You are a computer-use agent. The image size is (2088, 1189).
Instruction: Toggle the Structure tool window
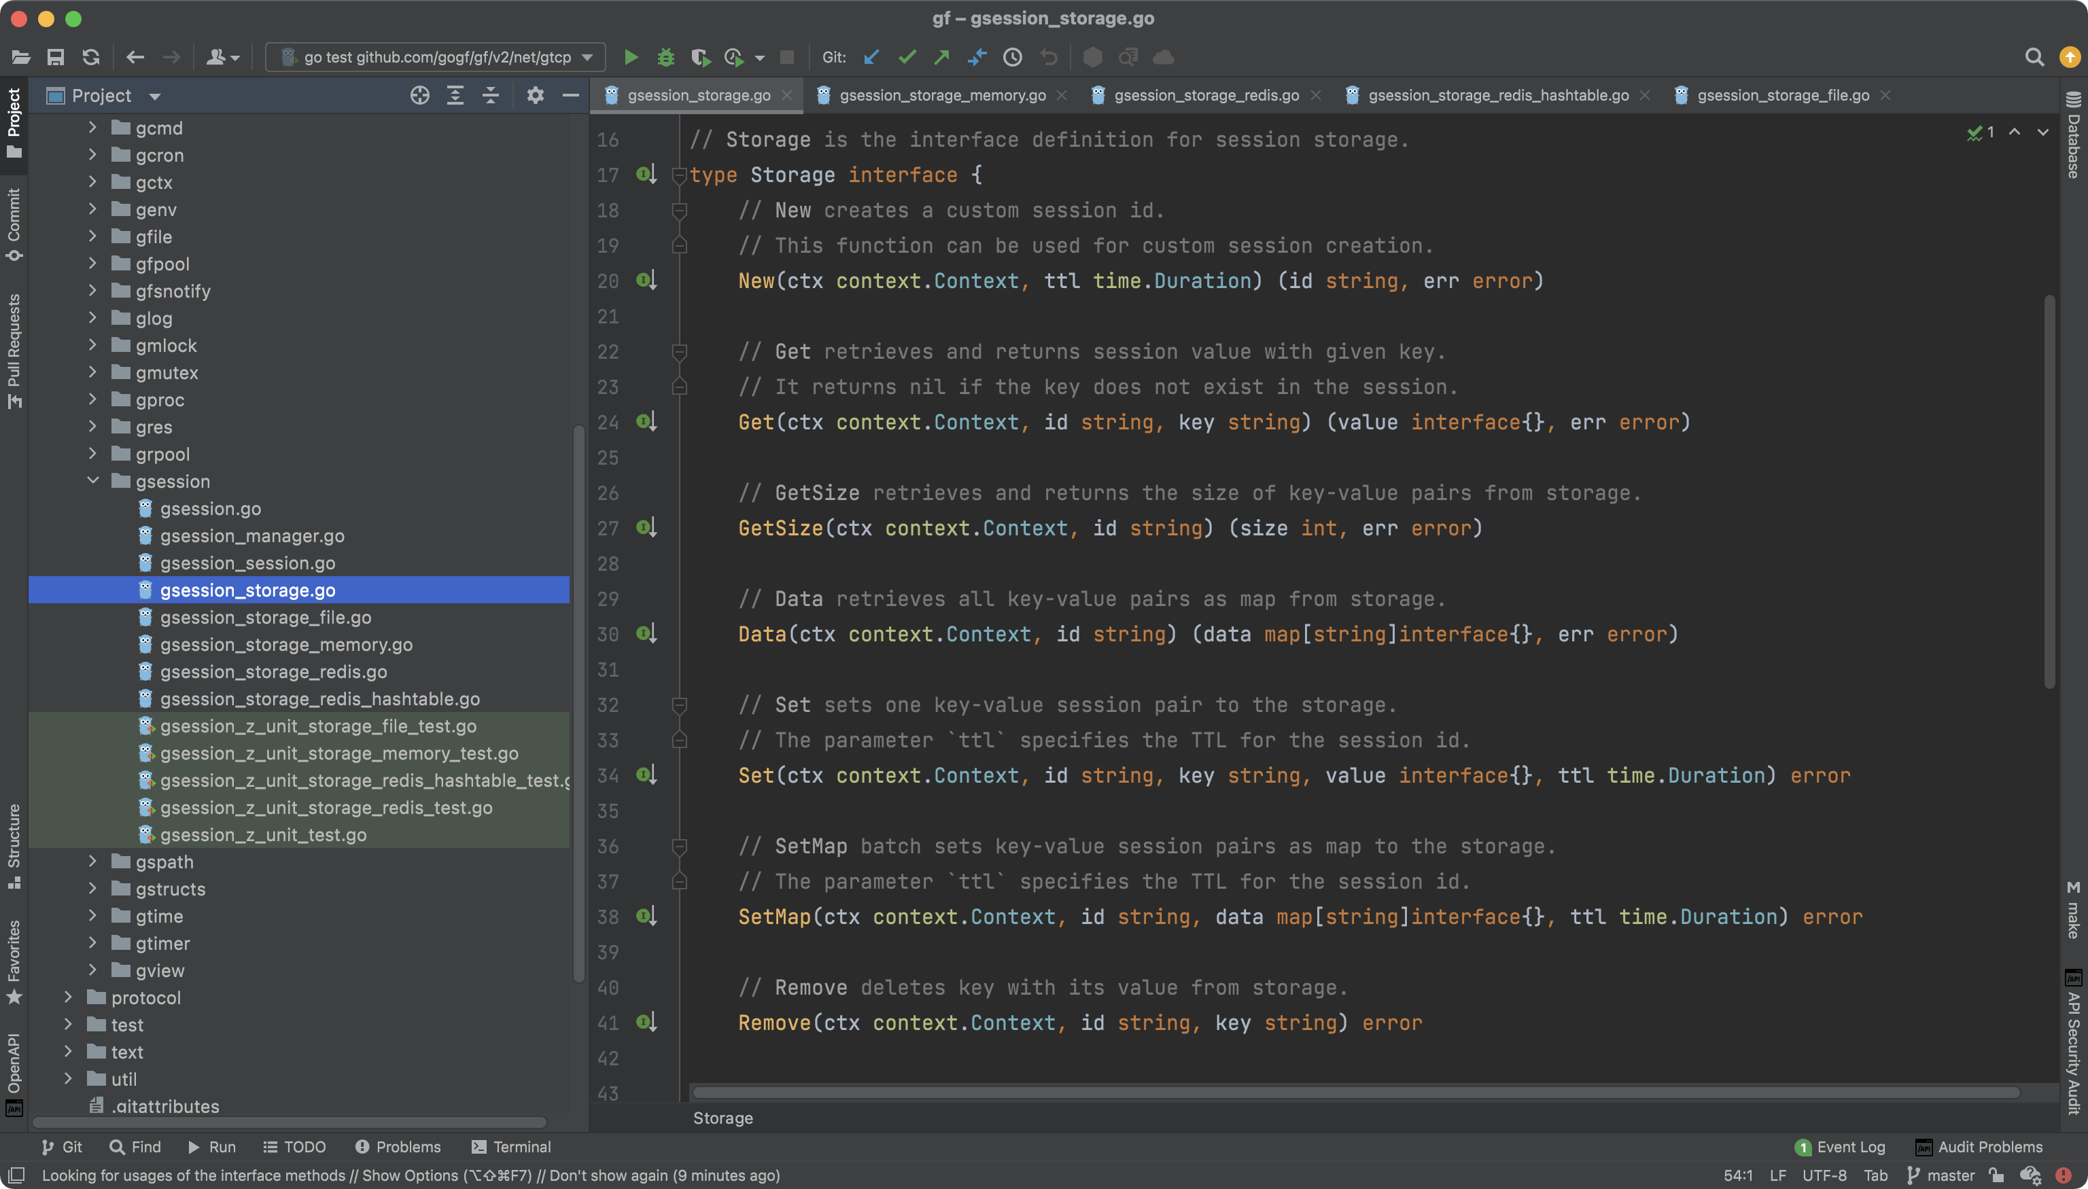point(14,845)
